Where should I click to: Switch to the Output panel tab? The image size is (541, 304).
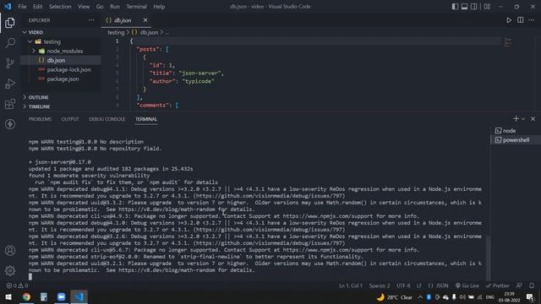click(x=70, y=119)
